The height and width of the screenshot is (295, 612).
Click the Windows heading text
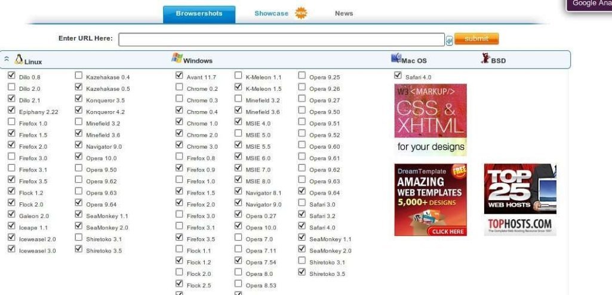[198, 61]
